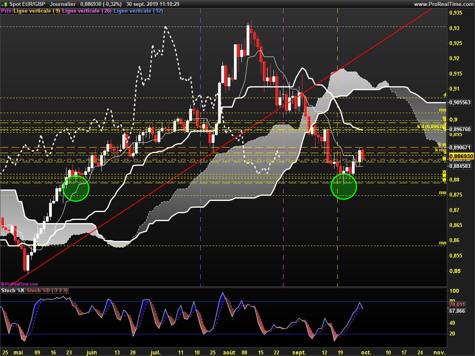
Task: Click the Spot EUR/GBP instrument name
Action: [27, 4]
